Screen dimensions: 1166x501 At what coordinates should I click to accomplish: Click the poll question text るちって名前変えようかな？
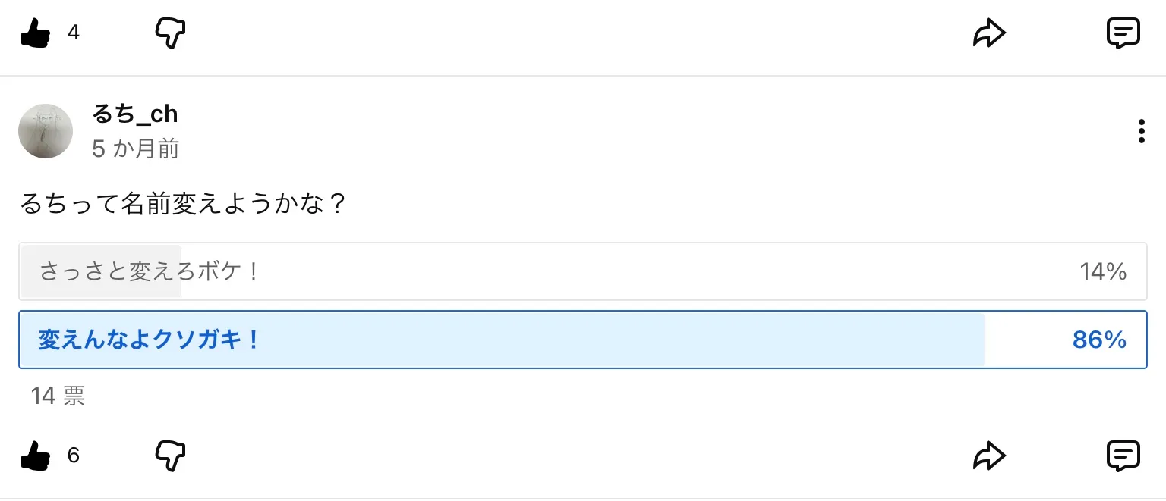coord(182,204)
